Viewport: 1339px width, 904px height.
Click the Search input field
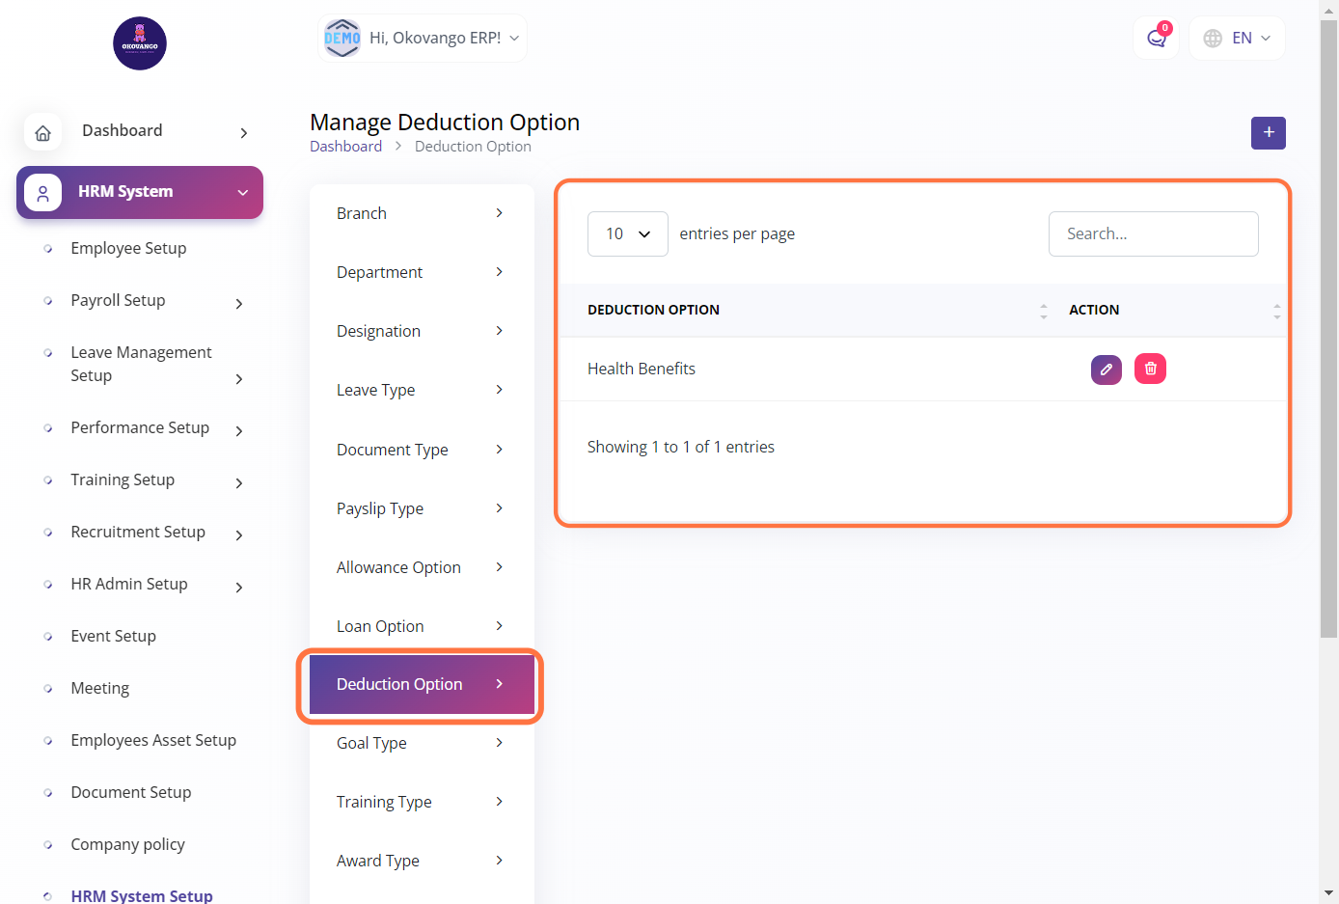coord(1153,234)
